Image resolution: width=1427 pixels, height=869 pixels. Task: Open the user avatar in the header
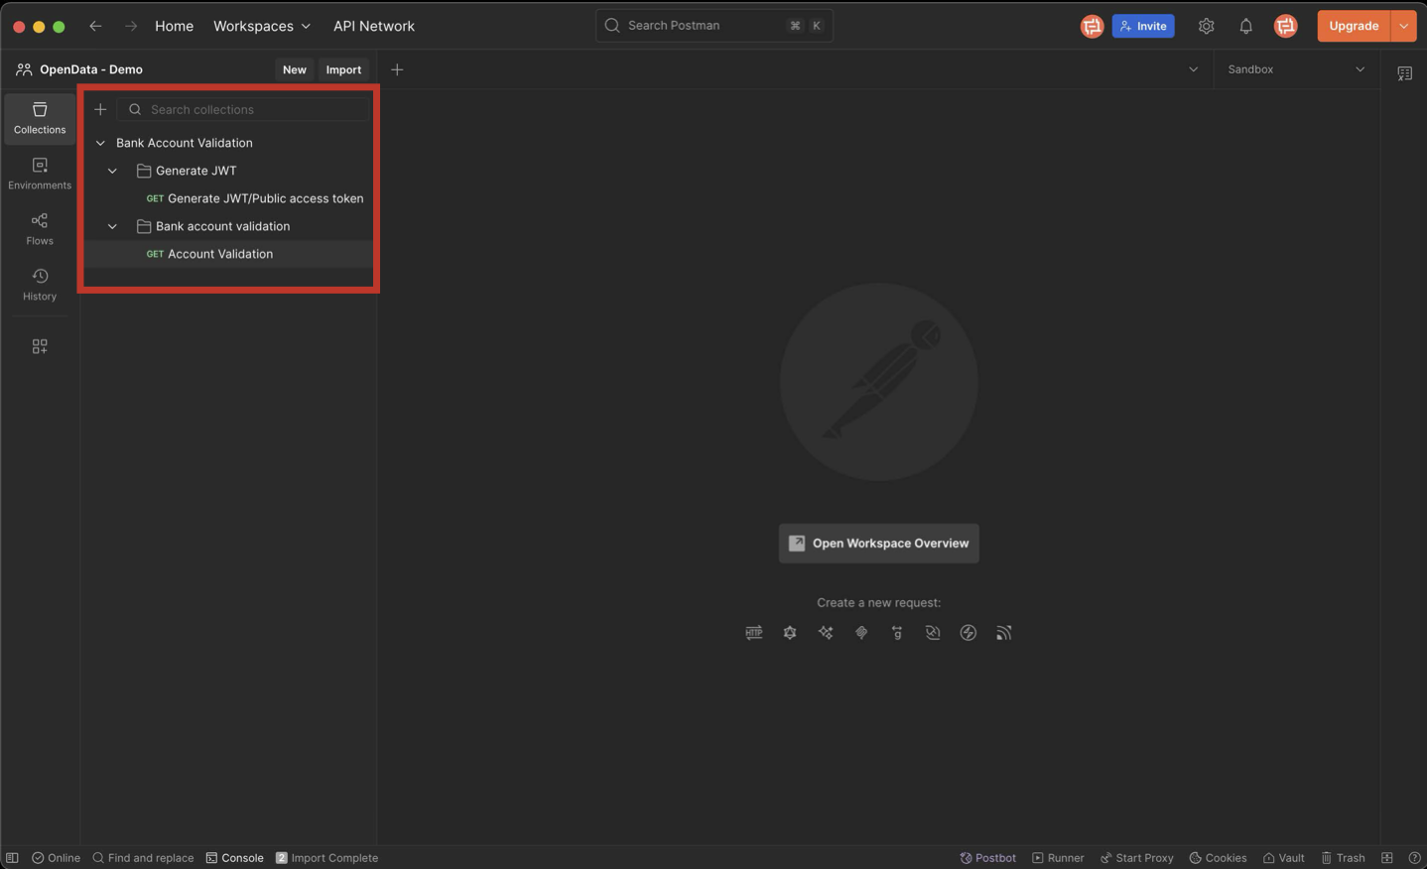(x=1285, y=26)
